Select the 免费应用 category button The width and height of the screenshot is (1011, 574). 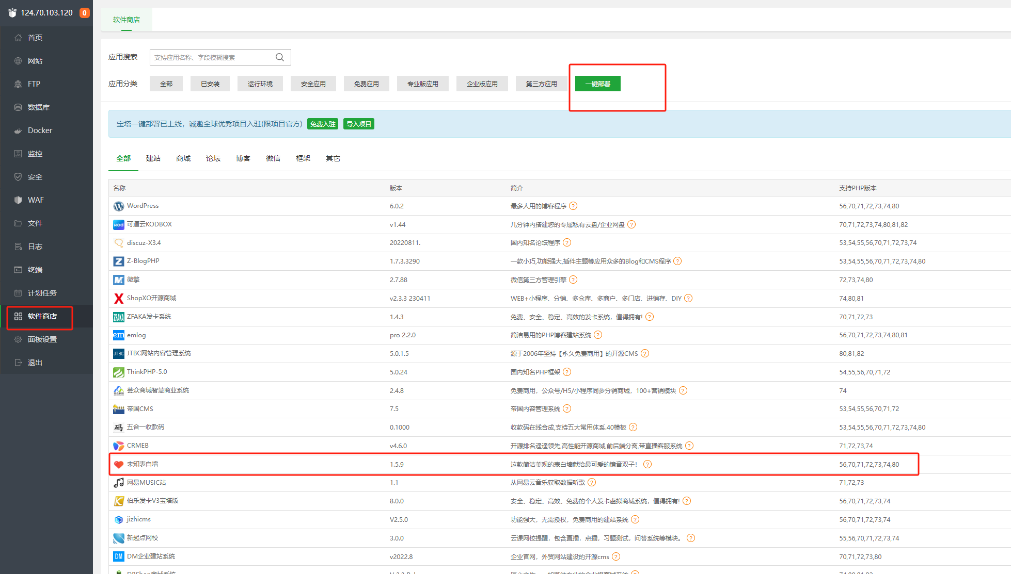pyautogui.click(x=367, y=84)
